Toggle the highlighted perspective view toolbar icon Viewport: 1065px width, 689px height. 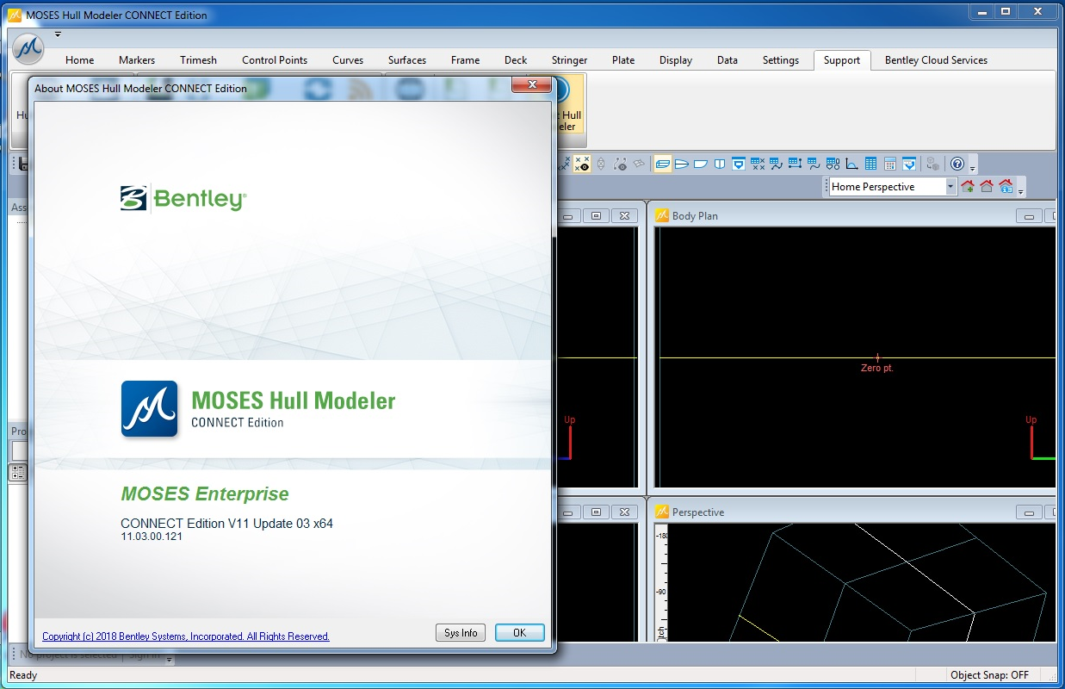click(663, 164)
